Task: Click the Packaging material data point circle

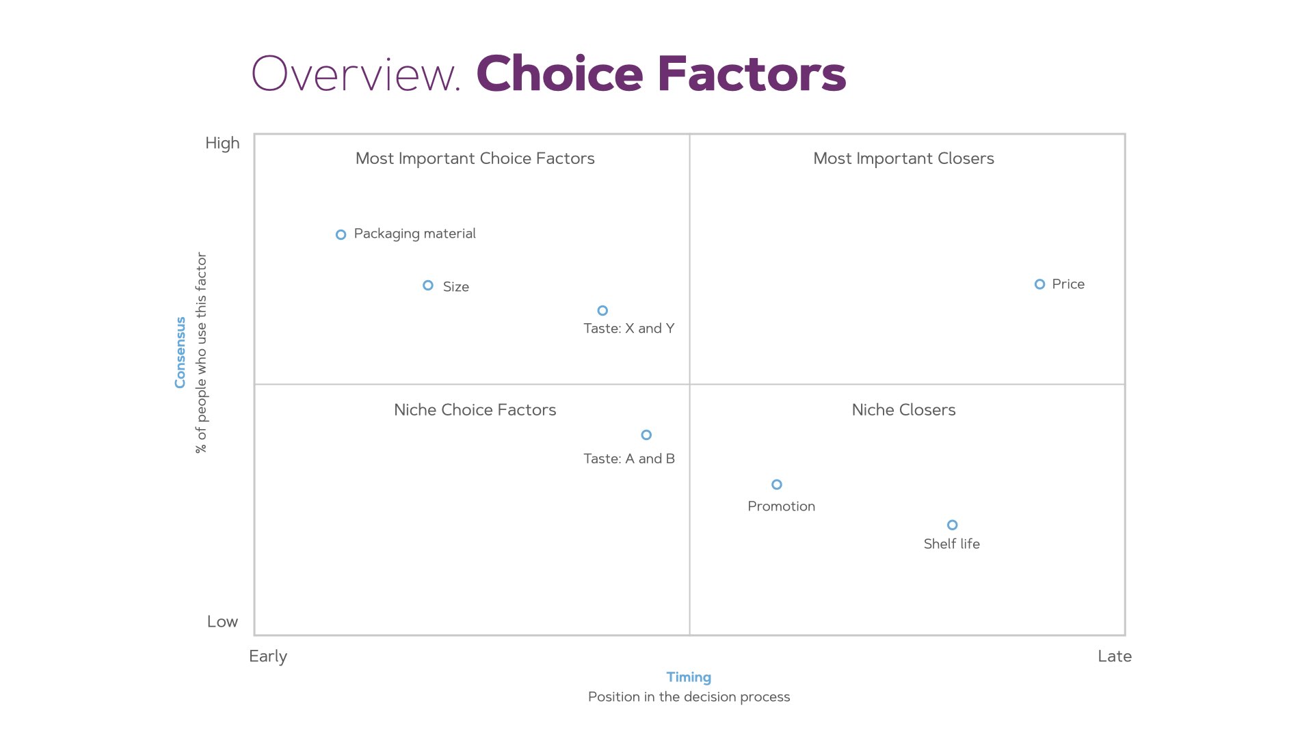Action: pos(341,234)
